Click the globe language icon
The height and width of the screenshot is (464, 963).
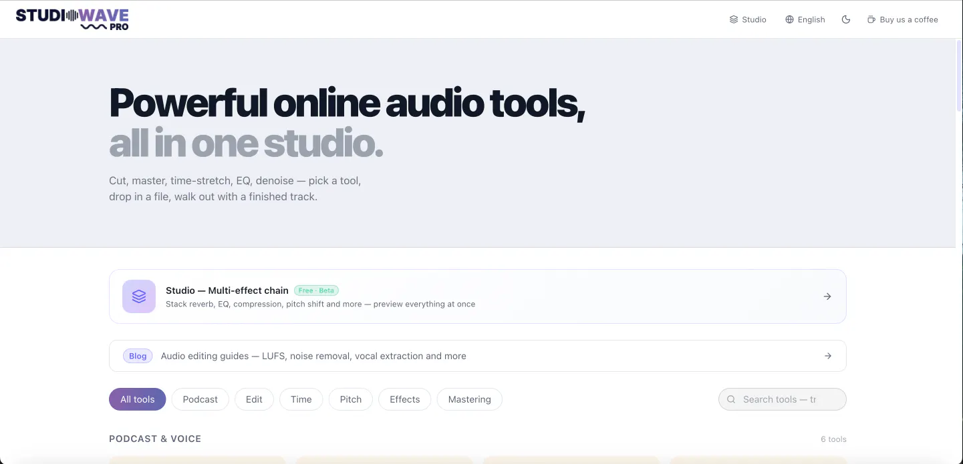(789, 20)
